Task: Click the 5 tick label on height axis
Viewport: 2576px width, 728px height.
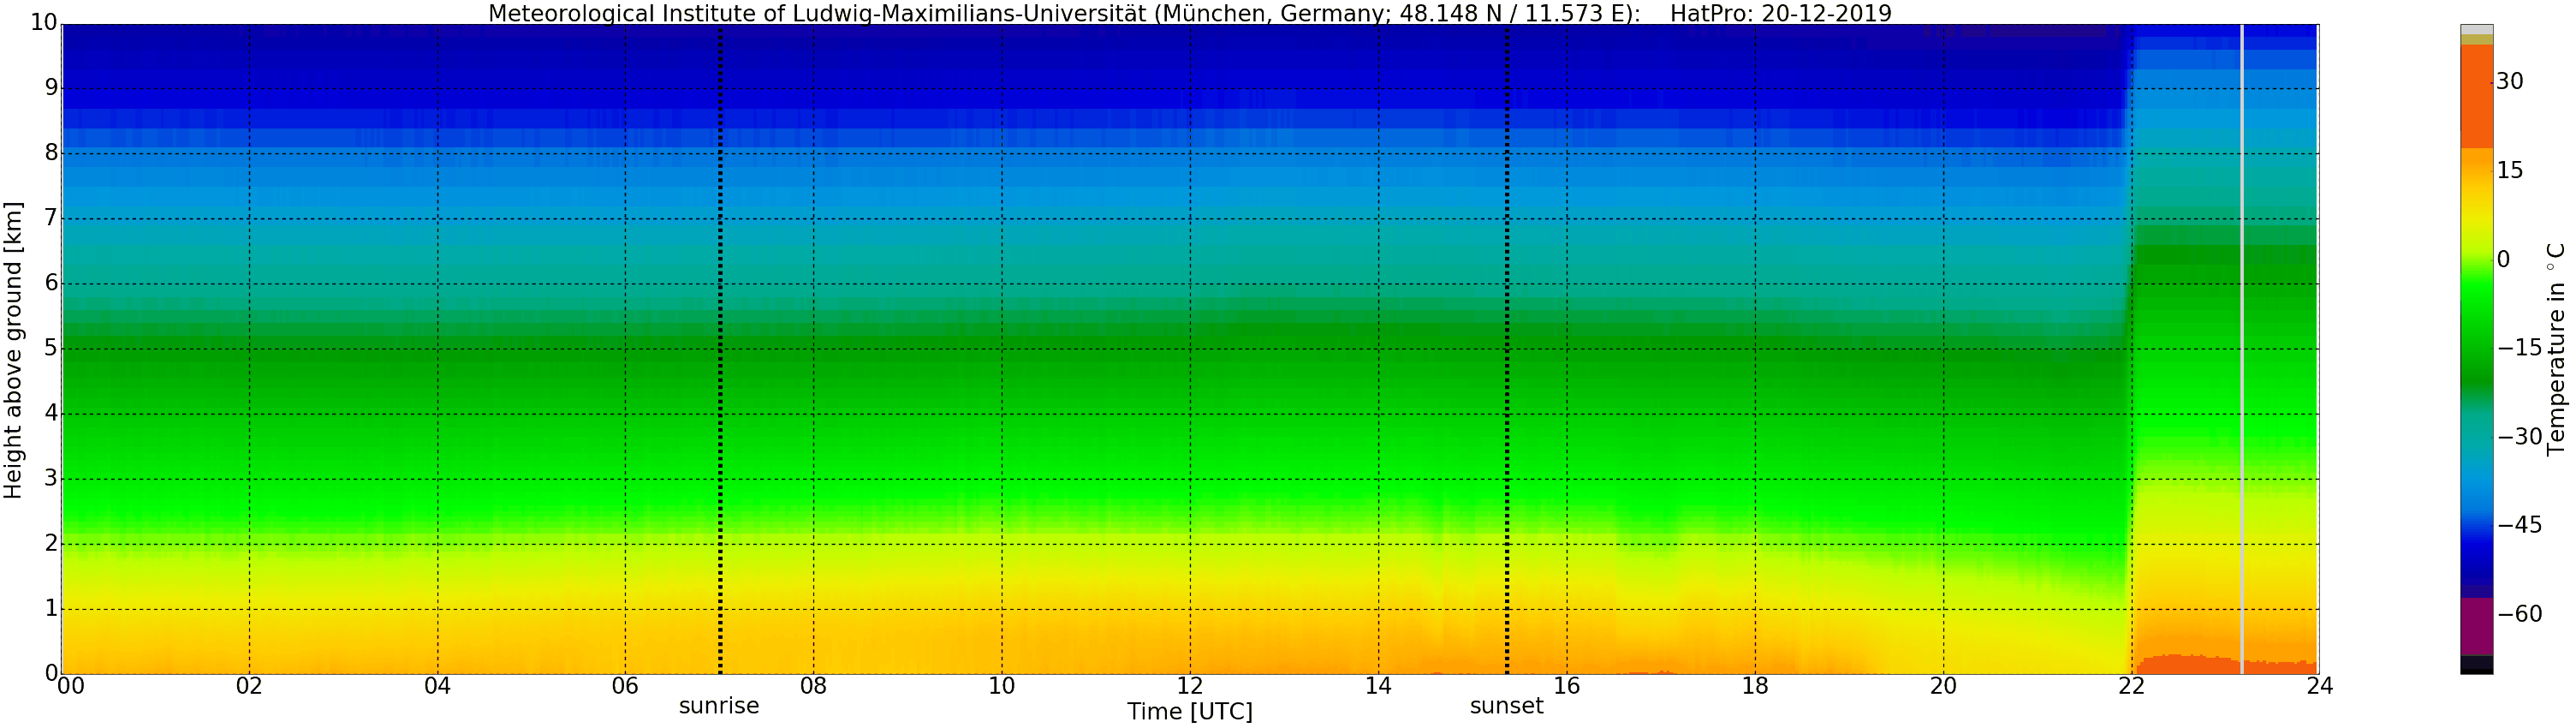Action: coord(50,348)
